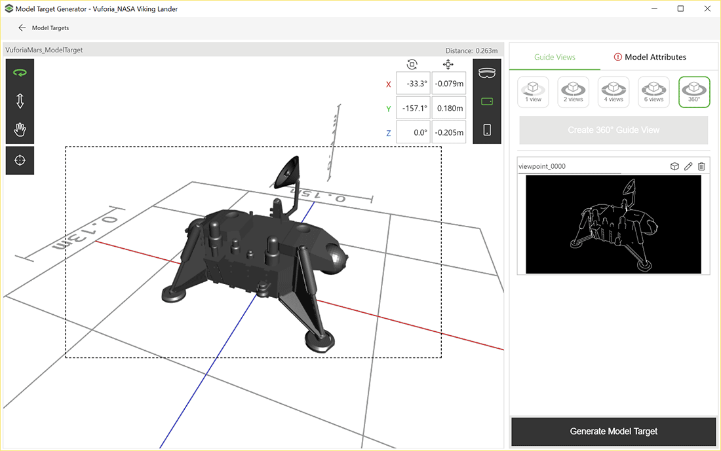
Task: Click the blue Z axis label
Action: pos(389,133)
